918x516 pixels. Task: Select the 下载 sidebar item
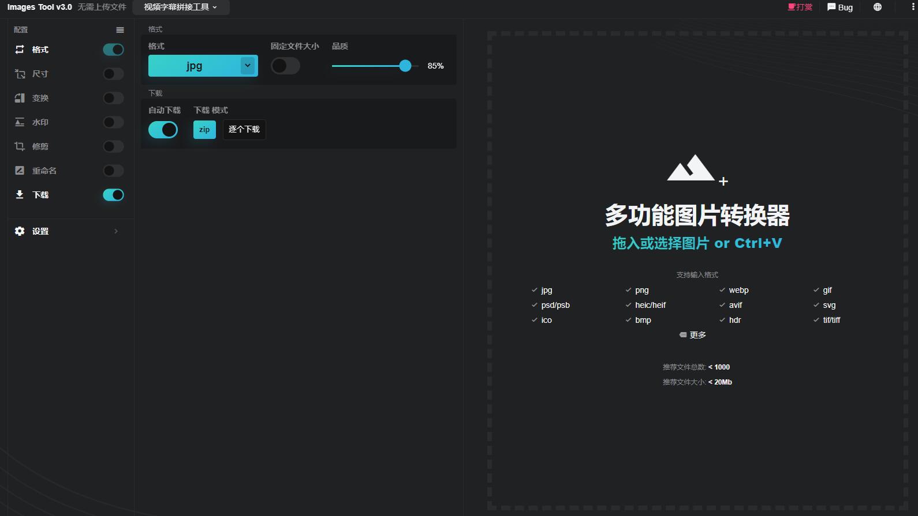tap(40, 195)
